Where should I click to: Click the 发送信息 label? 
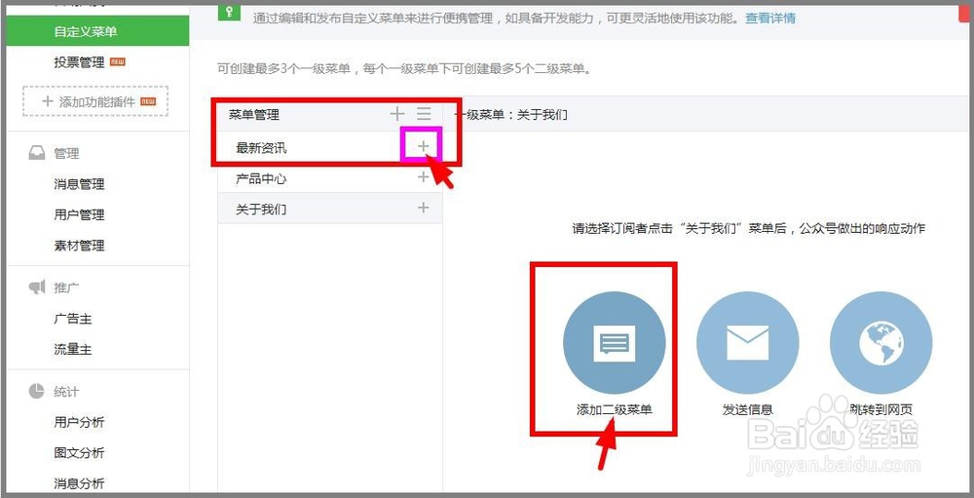tap(747, 409)
